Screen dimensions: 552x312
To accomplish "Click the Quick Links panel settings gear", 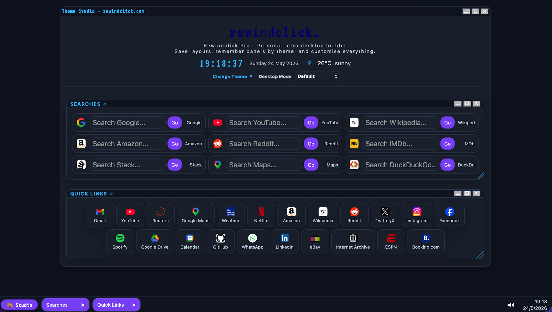I will tap(111, 194).
